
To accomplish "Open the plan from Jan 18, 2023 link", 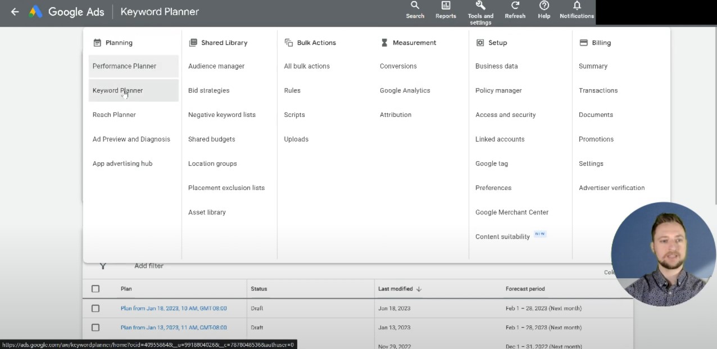I will click(x=174, y=309).
